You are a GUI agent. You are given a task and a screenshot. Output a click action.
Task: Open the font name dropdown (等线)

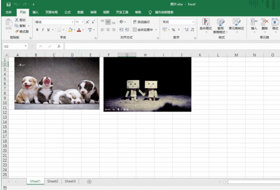click(x=73, y=22)
